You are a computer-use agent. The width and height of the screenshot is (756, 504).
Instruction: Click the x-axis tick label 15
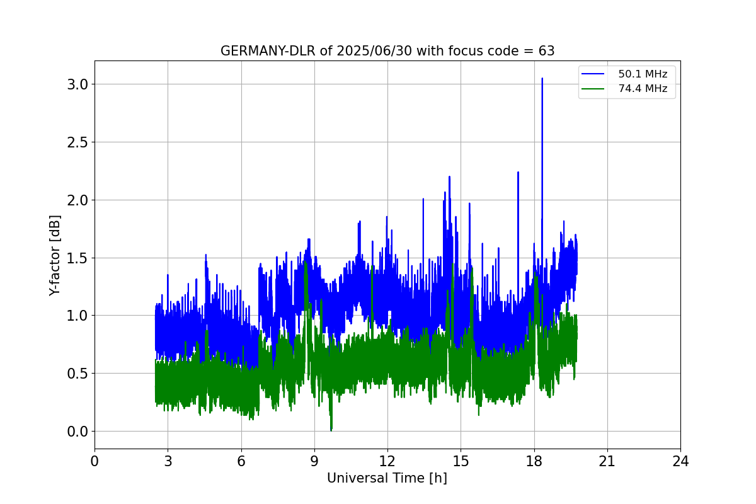(461, 461)
